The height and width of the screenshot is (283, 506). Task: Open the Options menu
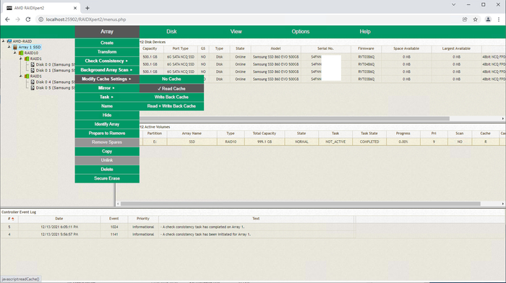(301, 32)
